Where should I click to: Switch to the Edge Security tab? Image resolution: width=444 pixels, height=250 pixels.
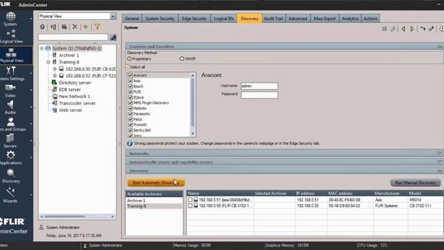click(194, 19)
